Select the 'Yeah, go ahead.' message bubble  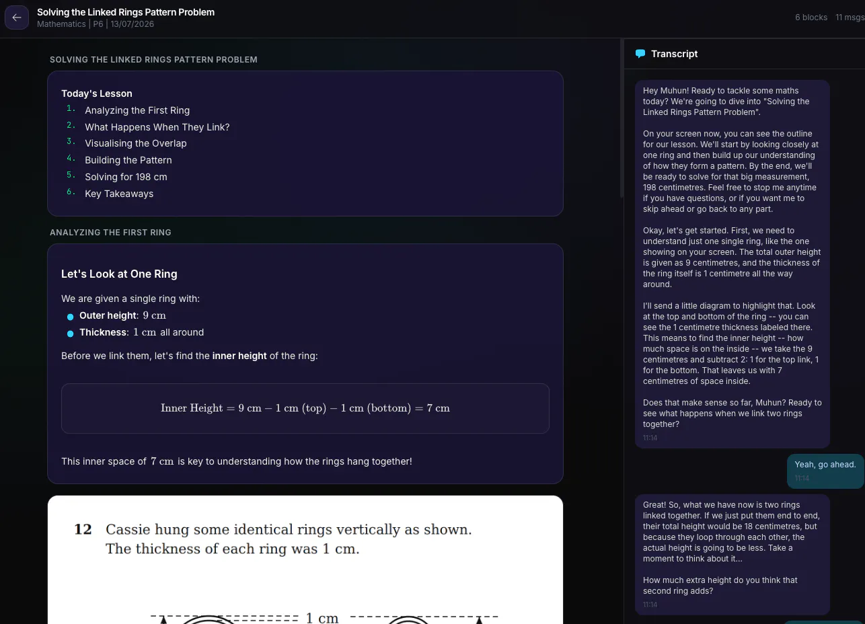[x=825, y=471]
